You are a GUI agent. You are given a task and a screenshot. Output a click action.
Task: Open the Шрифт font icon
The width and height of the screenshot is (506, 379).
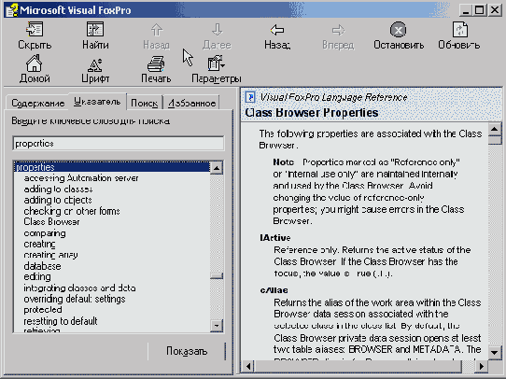[x=95, y=64]
